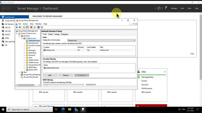Expand the Sites tree node
This screenshot has width=202, height=113.
(x=19, y=72)
